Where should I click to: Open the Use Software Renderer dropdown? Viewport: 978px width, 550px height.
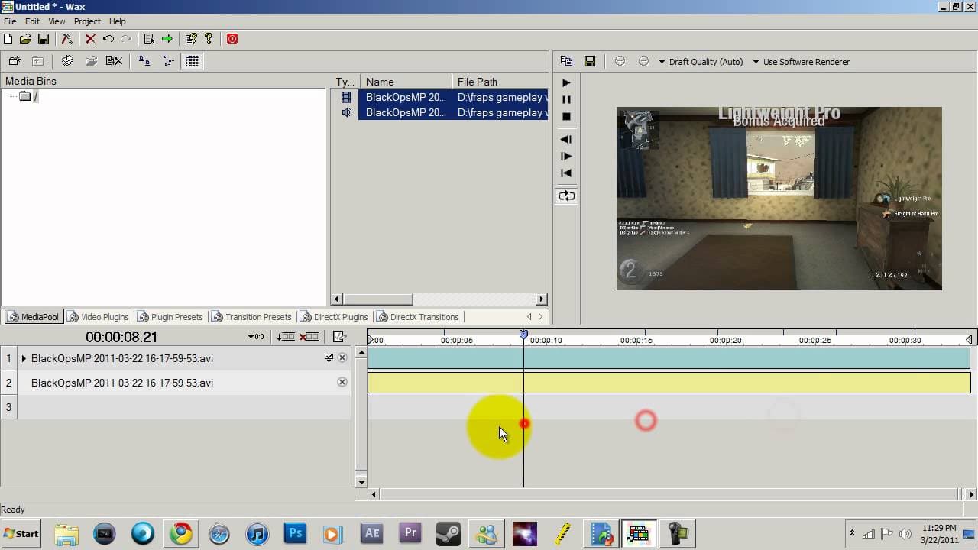(801, 62)
